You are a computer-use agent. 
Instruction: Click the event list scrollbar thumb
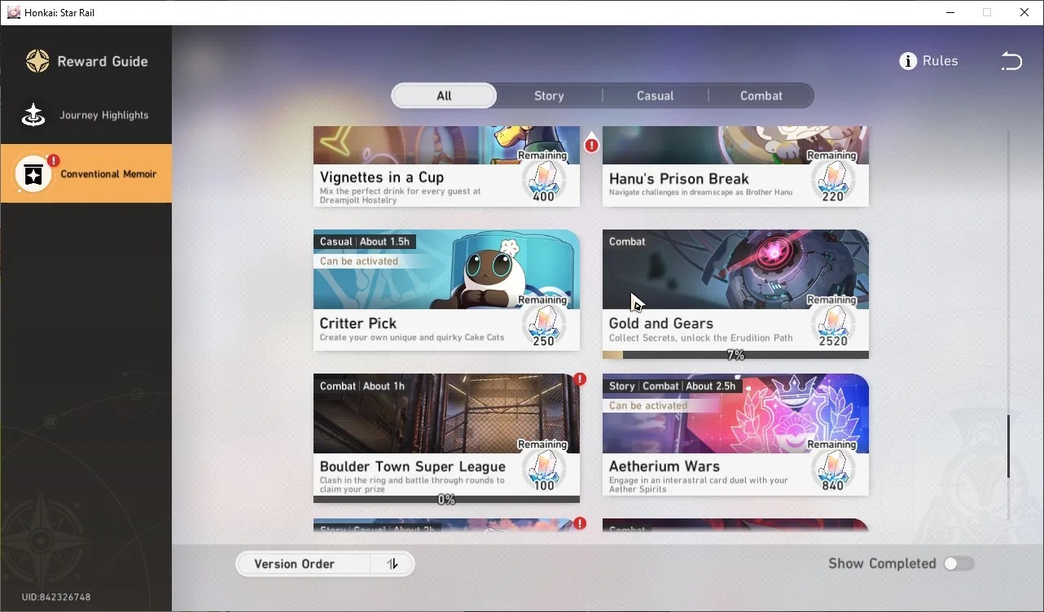pos(1008,446)
